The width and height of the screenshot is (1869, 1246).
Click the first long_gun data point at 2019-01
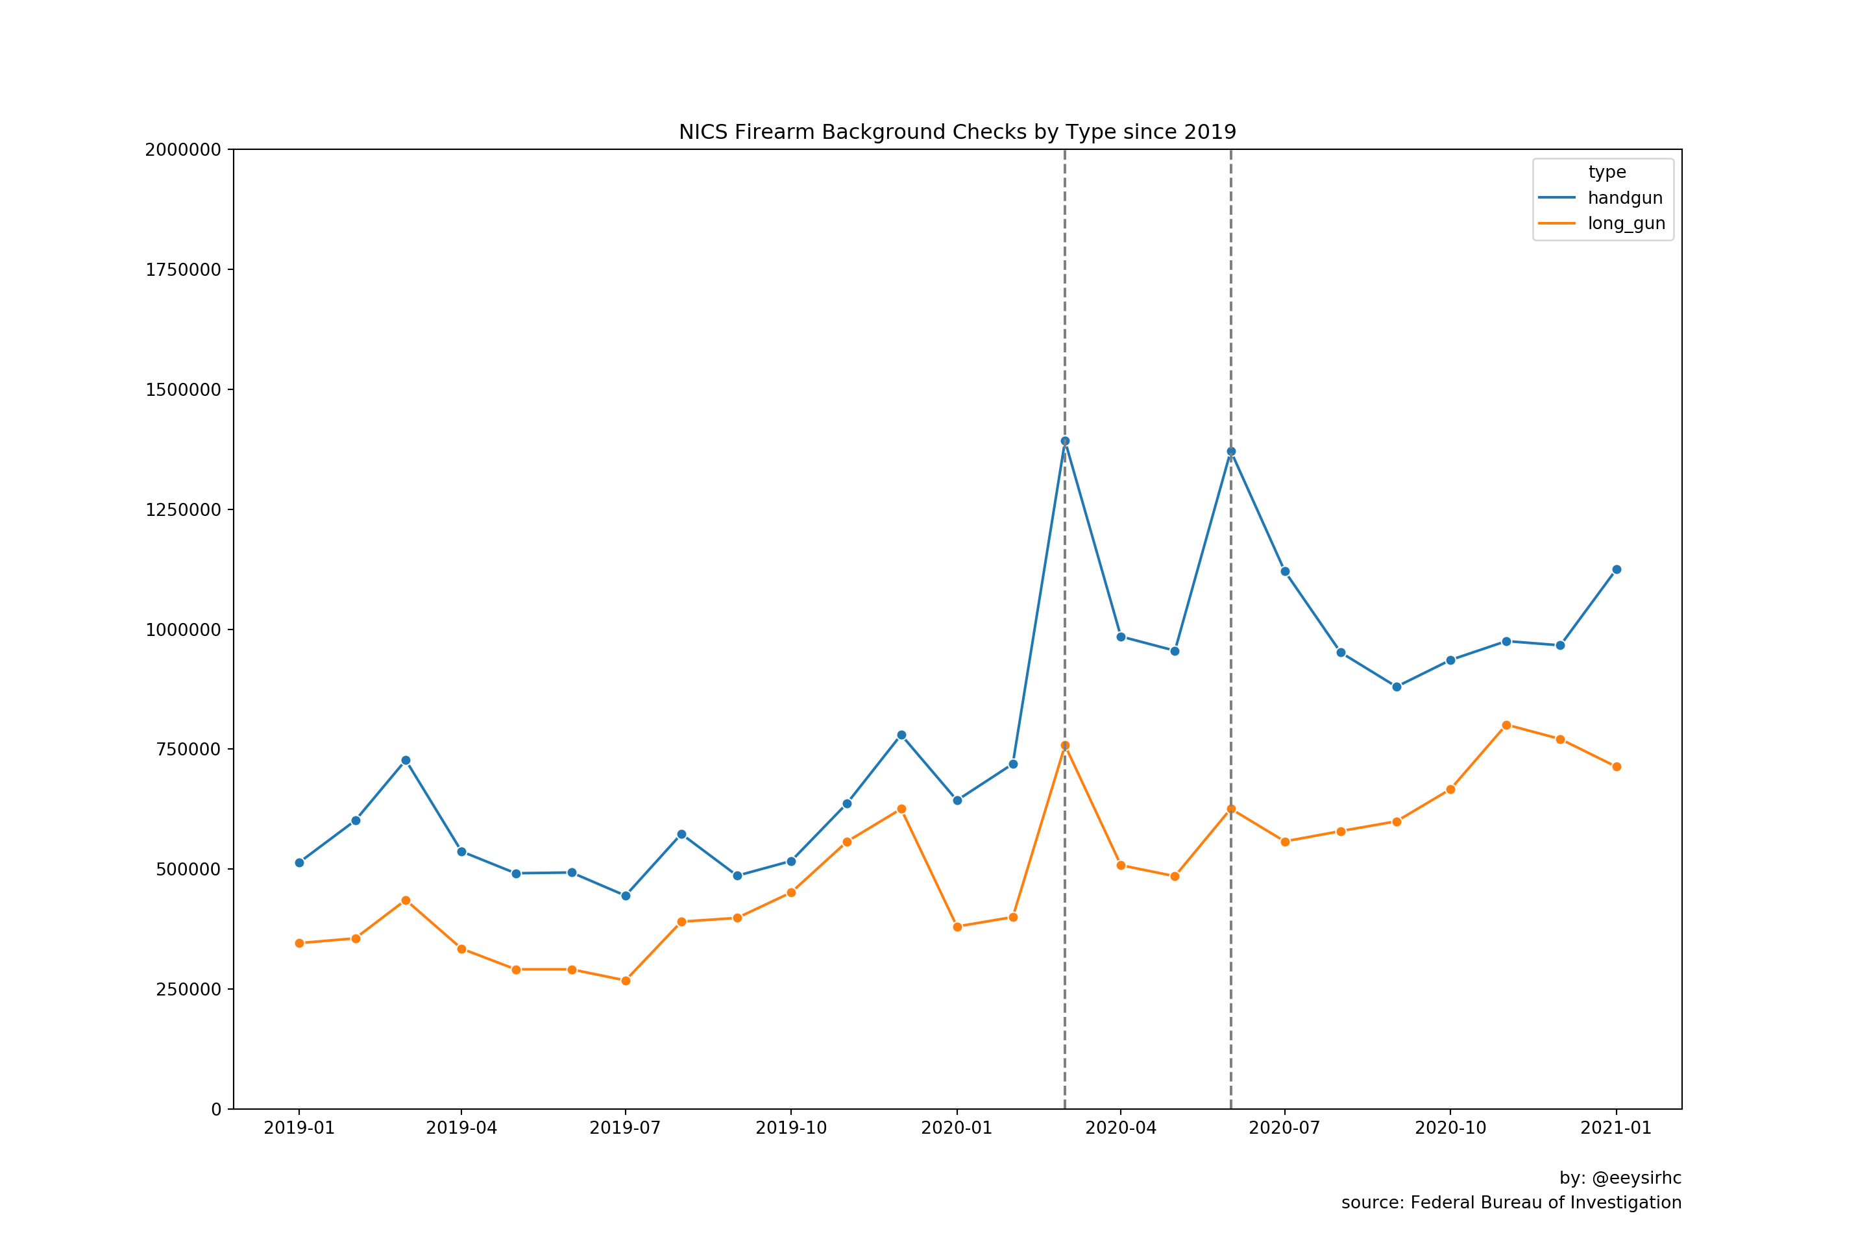300,943
